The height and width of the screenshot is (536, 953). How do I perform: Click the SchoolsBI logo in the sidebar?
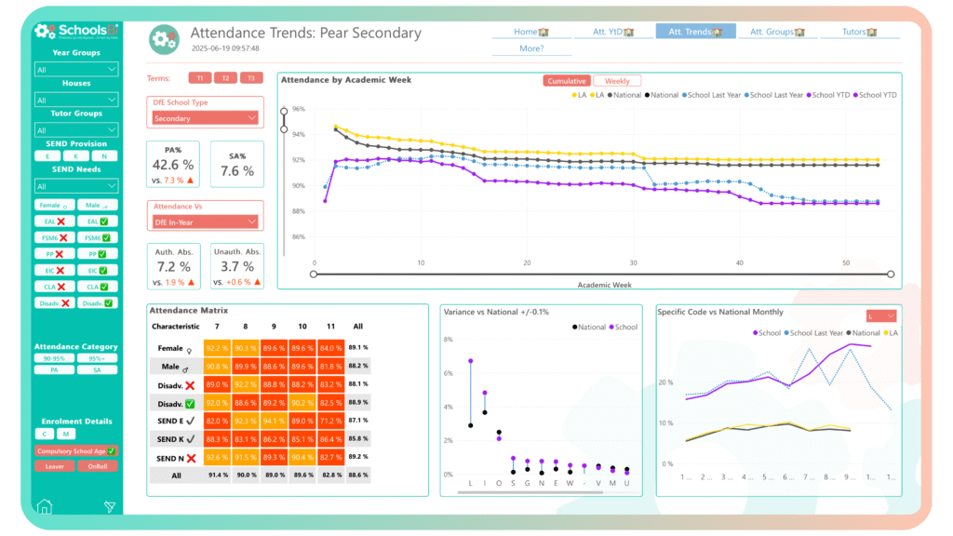tap(75, 32)
